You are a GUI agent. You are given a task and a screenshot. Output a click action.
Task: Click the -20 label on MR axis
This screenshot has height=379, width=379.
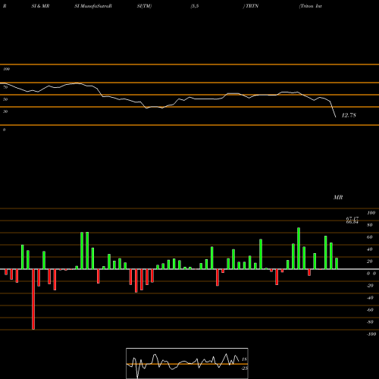(x=370, y=286)
